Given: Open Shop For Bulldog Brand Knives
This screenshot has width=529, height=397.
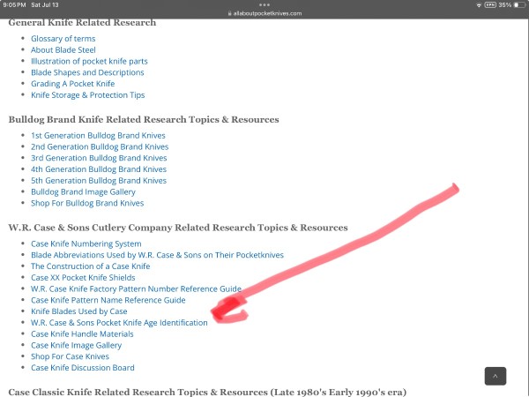Looking at the screenshot, I should (x=87, y=203).
